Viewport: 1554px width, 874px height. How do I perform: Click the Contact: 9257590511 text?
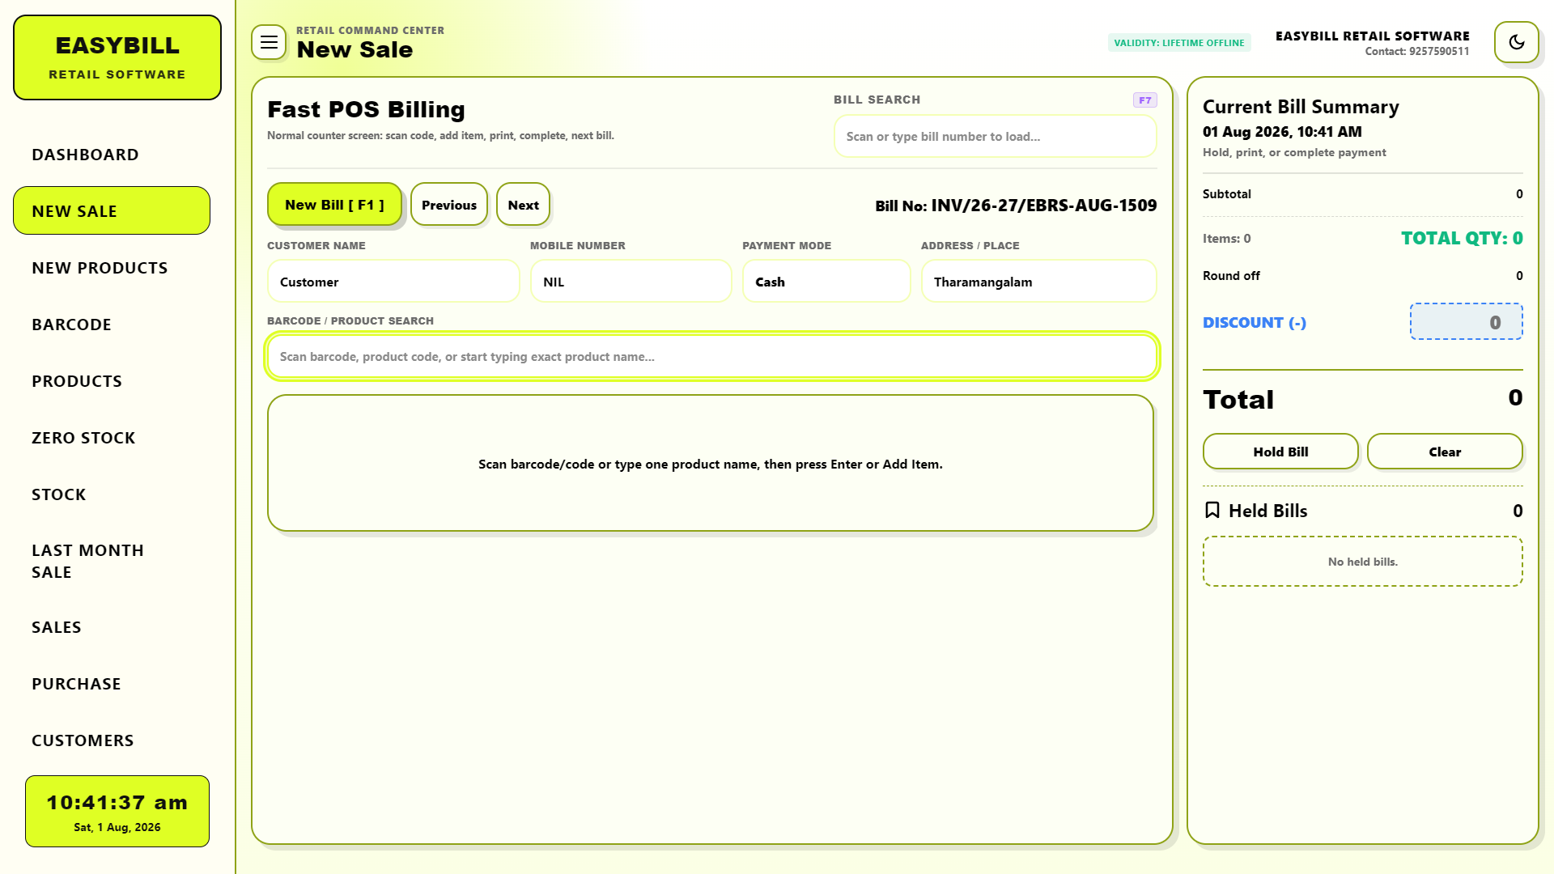[1416, 51]
